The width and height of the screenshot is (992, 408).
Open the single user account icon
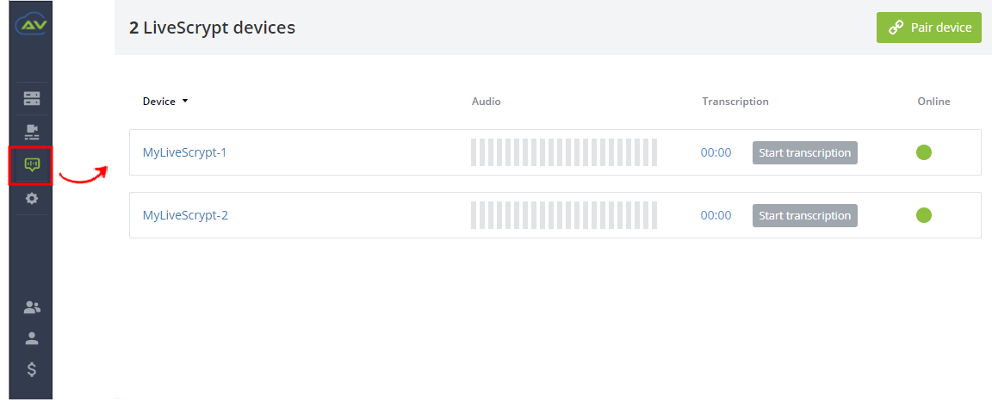(x=32, y=338)
